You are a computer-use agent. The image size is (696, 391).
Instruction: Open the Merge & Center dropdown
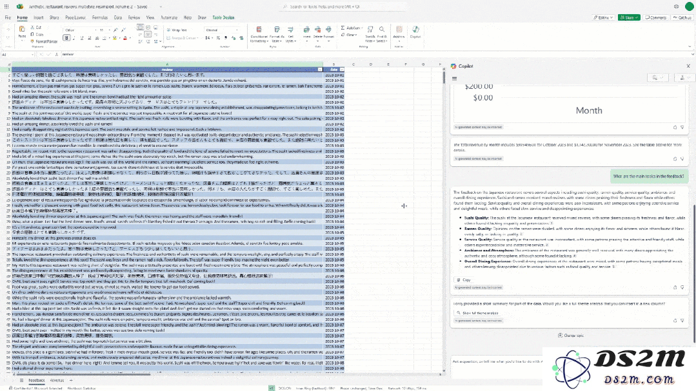click(197, 38)
